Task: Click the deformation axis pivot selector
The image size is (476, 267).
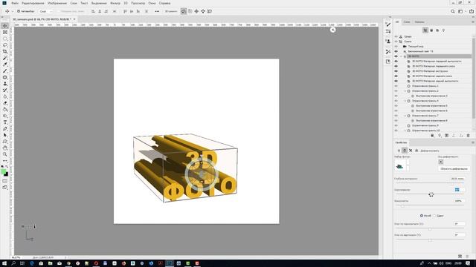Action: pos(441,162)
